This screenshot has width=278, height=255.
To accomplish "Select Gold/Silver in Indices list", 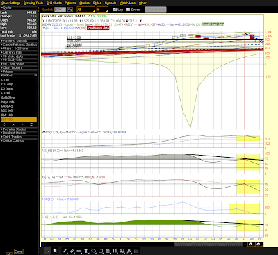I will [19, 97].
